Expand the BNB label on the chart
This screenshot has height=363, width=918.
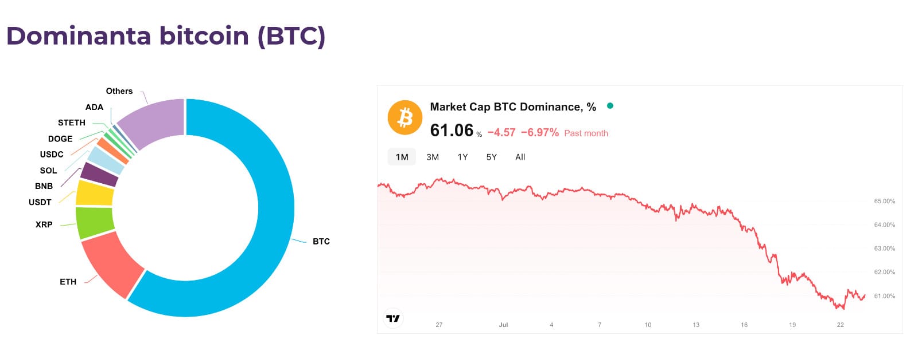(x=43, y=186)
